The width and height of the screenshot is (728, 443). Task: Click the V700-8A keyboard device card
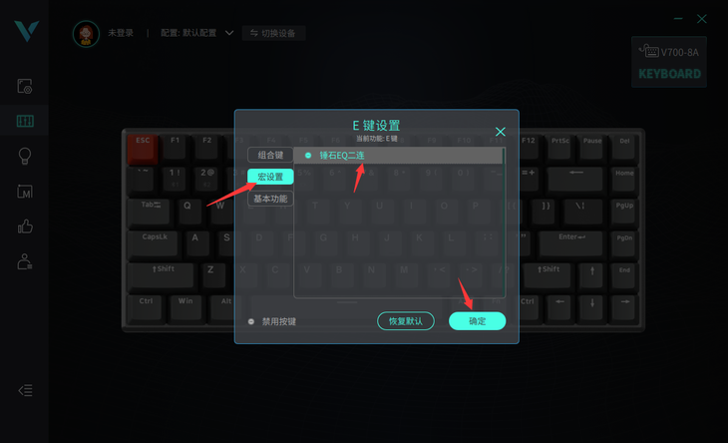(x=669, y=62)
